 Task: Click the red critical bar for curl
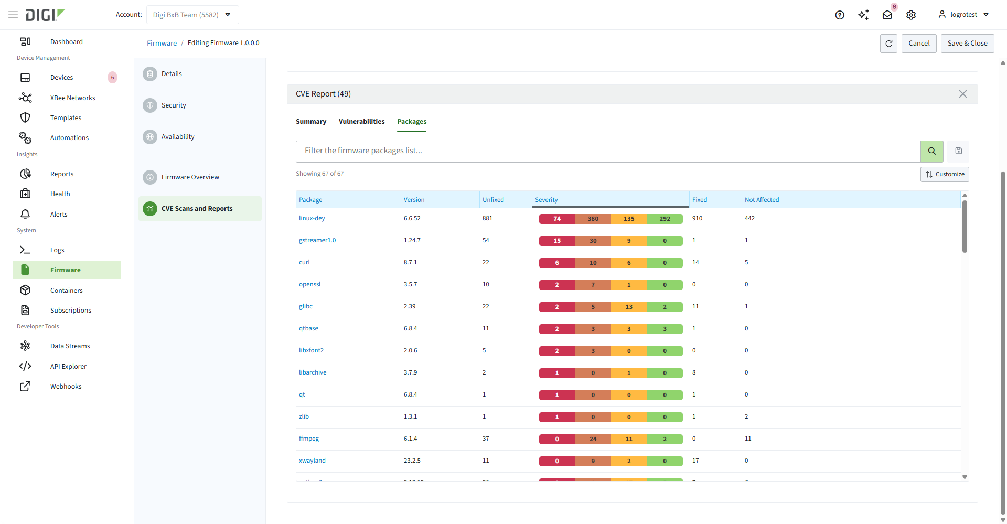[557, 263]
